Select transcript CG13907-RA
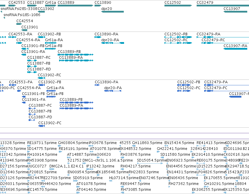 235,49
